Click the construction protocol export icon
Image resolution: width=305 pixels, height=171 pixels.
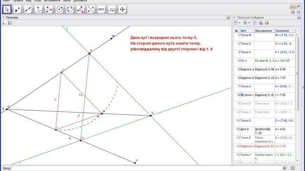[x=255, y=23]
